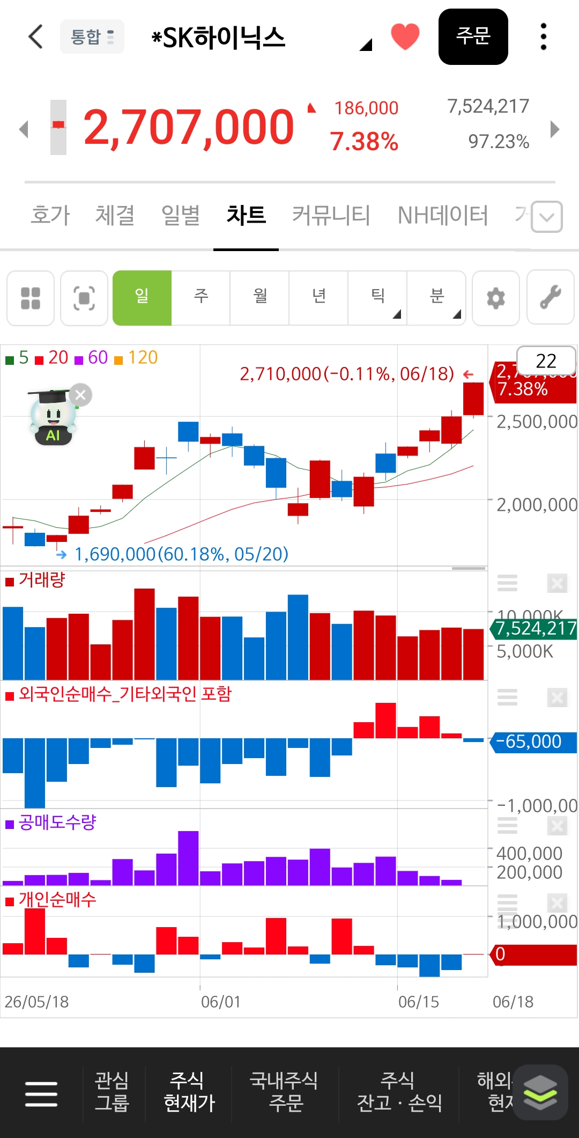Go back using the left chevron arrow
Viewport: 579px width, 1138px height.
coord(35,37)
